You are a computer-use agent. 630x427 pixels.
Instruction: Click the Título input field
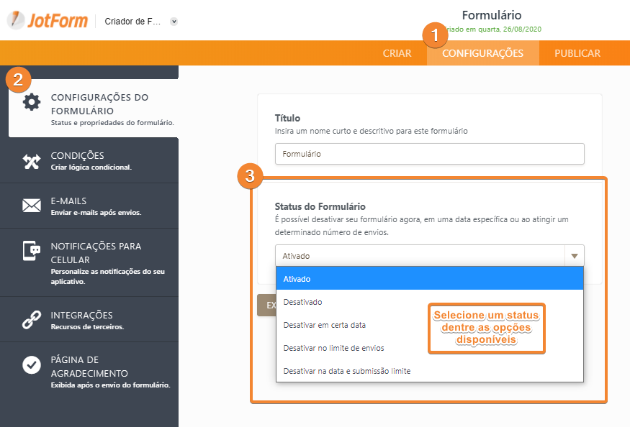pos(429,154)
